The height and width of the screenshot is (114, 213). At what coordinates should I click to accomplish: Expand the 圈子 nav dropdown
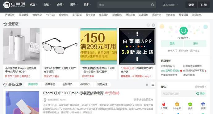pyautogui.click(x=74, y=5)
